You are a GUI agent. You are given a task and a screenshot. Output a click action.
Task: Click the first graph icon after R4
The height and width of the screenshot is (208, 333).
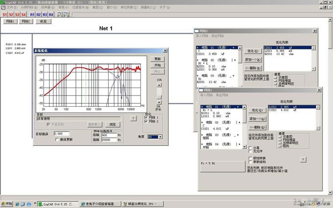pyautogui.click(x=60, y=15)
